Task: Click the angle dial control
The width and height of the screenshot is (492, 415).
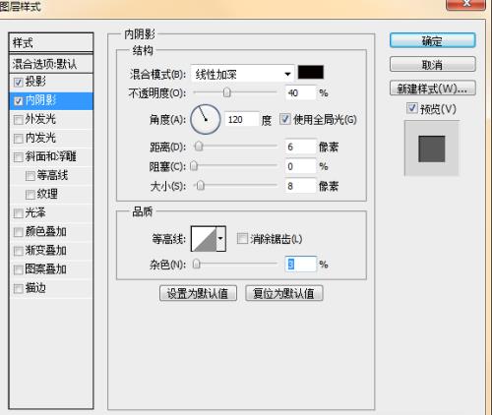Action: coord(206,119)
